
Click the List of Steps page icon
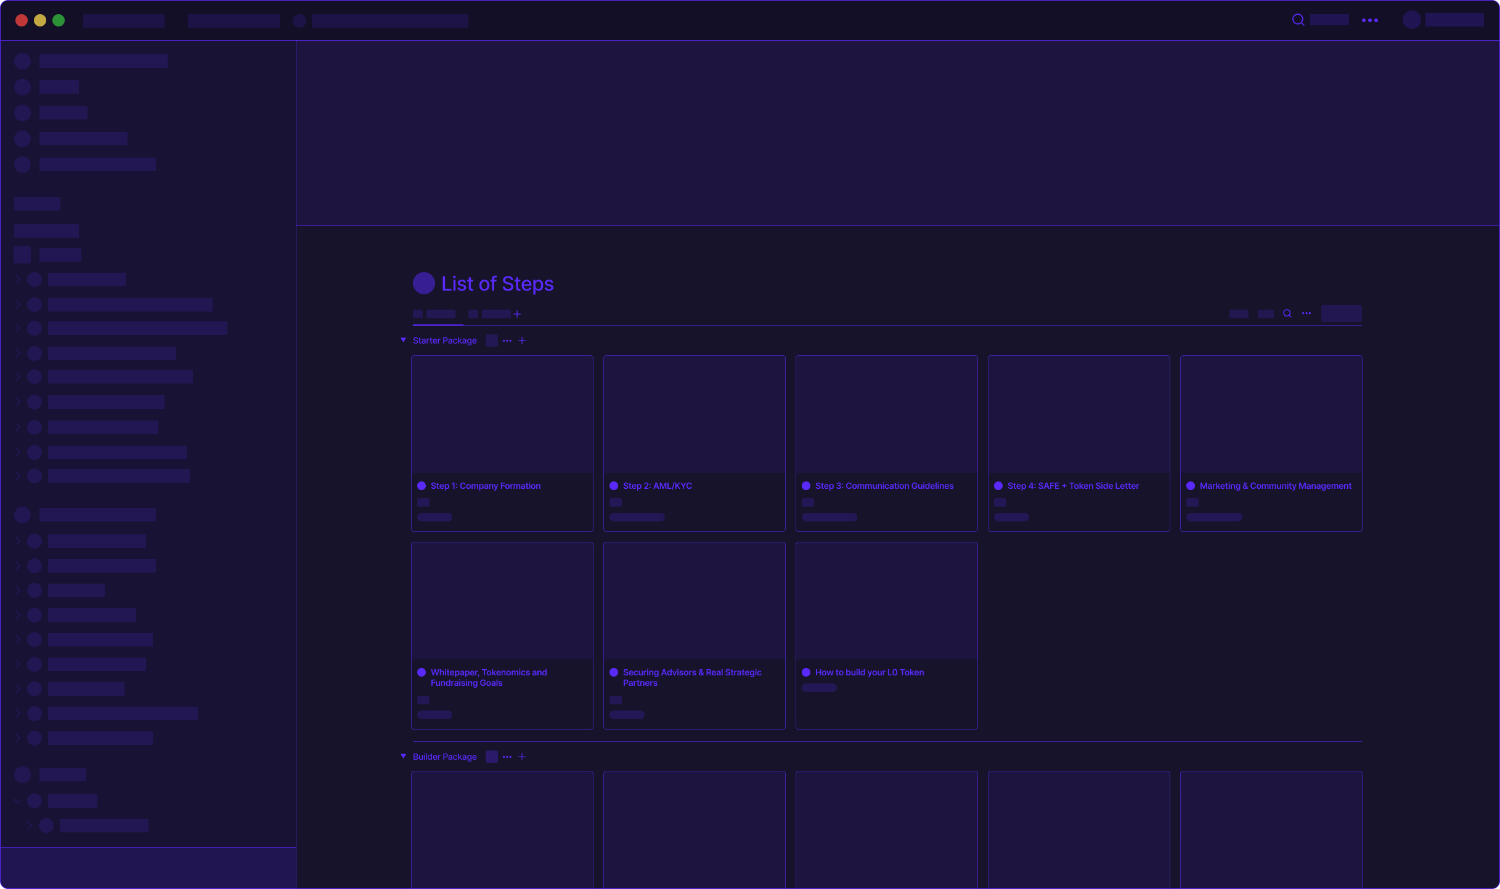point(423,283)
